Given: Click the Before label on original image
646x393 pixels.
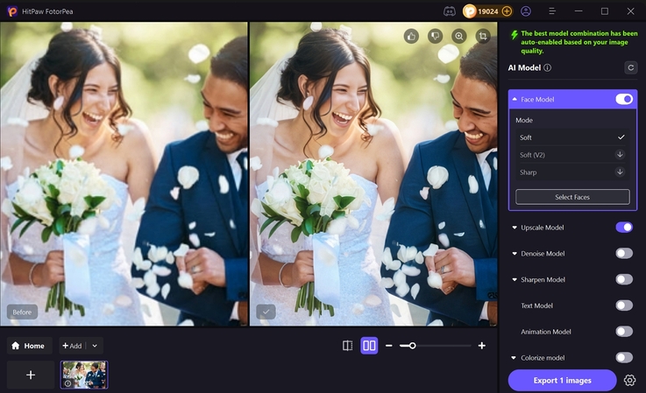Looking at the screenshot, I should 22,312.
